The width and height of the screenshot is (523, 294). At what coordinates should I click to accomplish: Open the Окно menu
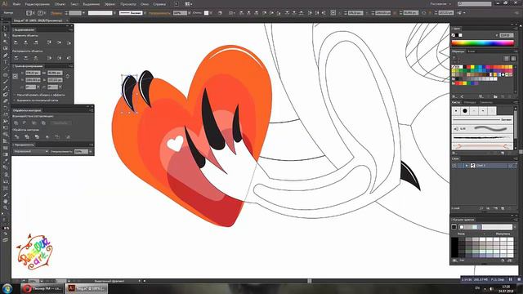point(145,4)
